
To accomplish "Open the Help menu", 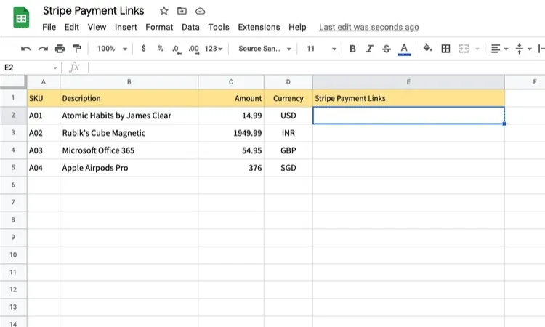I will [x=297, y=27].
